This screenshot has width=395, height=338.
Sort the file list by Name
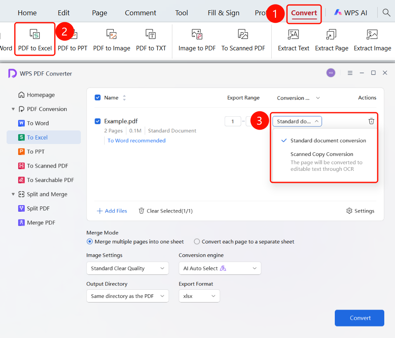pyautogui.click(x=124, y=98)
